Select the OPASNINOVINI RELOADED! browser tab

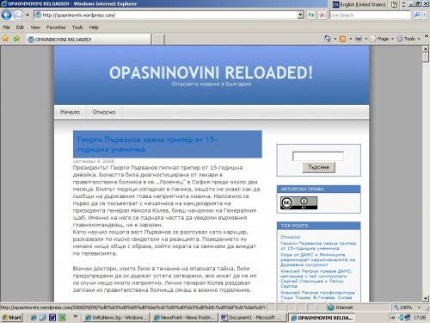point(89,40)
